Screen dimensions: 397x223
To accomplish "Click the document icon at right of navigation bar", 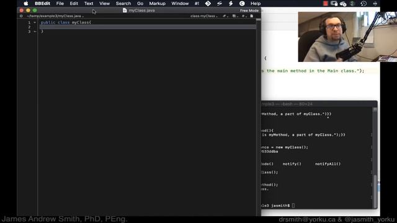I will [x=252, y=16].
